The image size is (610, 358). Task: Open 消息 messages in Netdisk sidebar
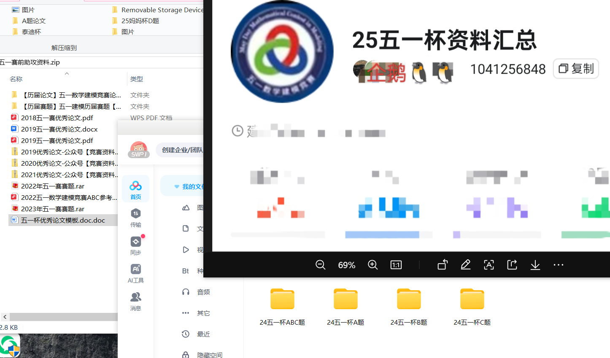136,301
